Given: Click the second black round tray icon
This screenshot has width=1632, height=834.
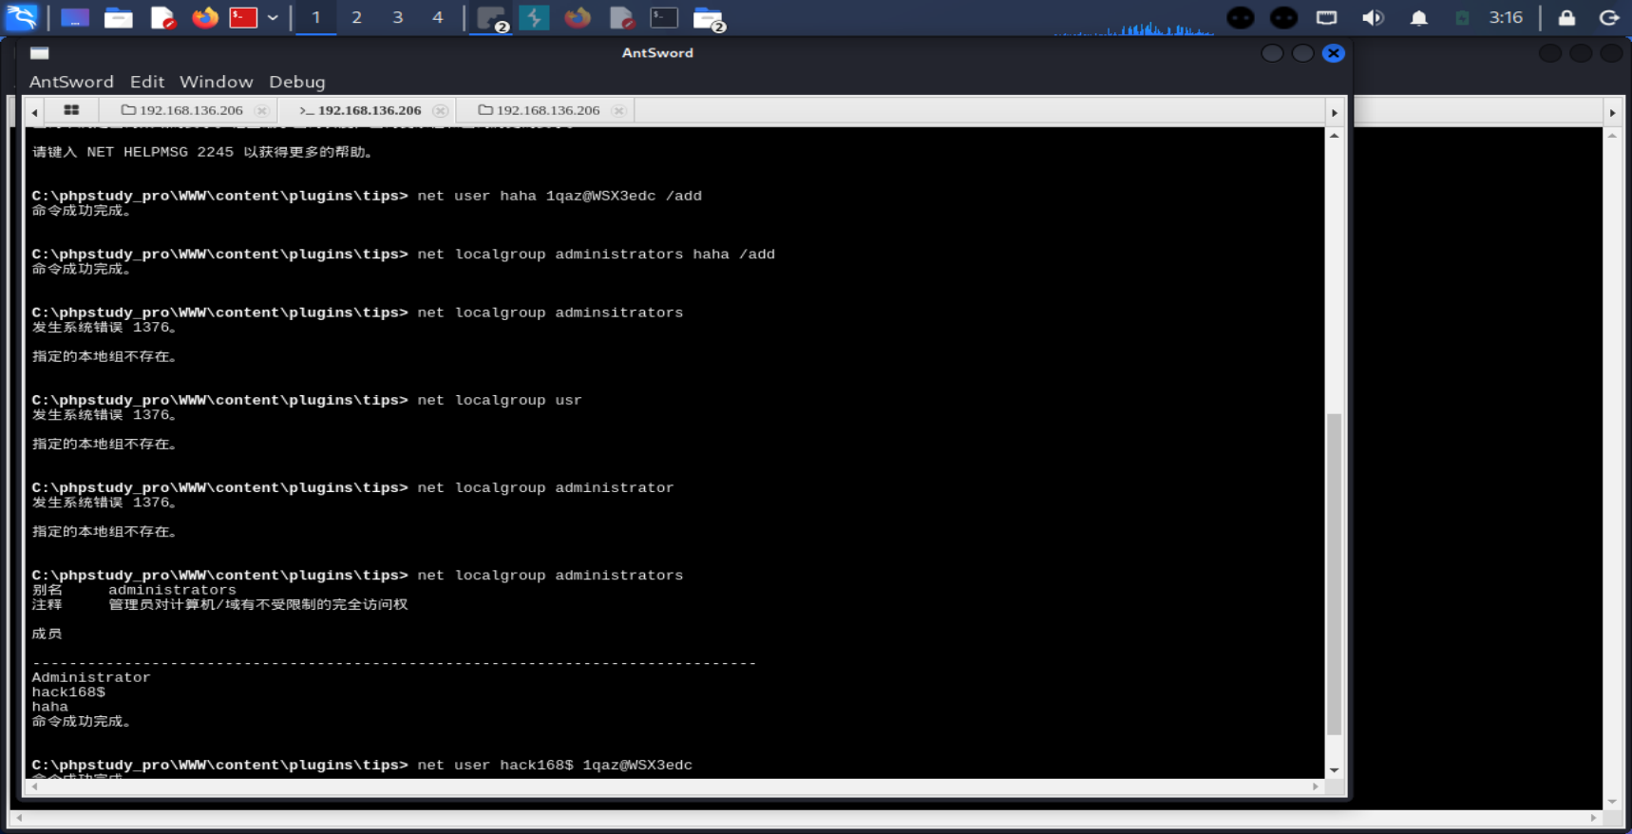Looking at the screenshot, I should click(x=1283, y=17).
